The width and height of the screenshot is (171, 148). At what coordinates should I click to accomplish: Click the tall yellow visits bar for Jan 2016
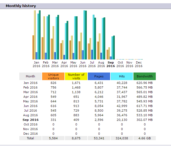click(x=35, y=35)
